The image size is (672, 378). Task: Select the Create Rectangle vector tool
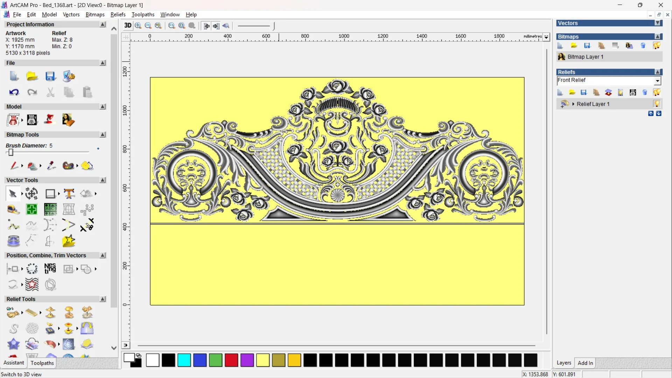[x=50, y=194]
